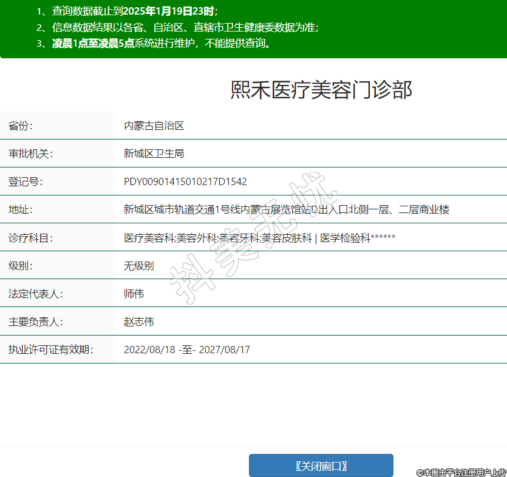
Task: Select validity period 2022/08/18 -至- 2027/08/17
Action: point(186,350)
